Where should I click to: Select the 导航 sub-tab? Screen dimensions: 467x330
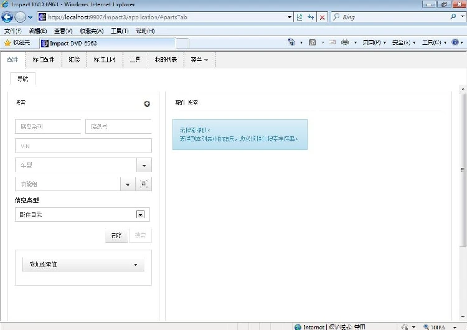(x=22, y=79)
